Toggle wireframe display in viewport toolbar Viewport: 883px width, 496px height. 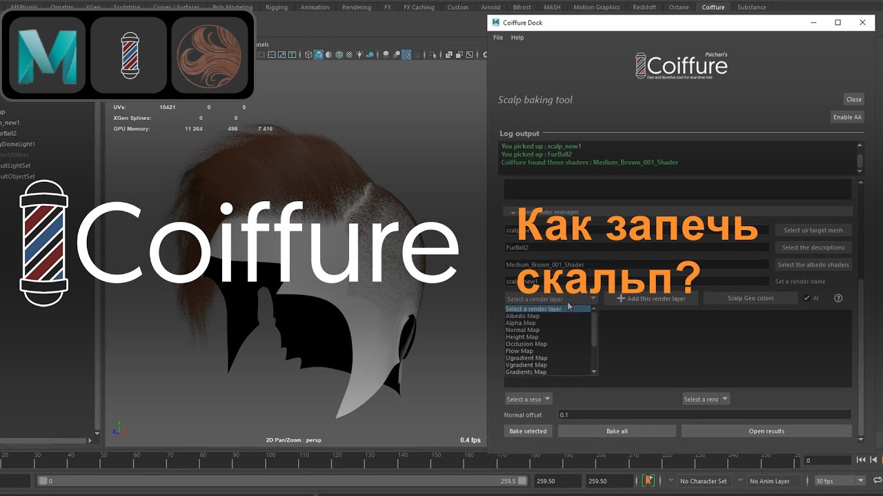click(x=308, y=54)
